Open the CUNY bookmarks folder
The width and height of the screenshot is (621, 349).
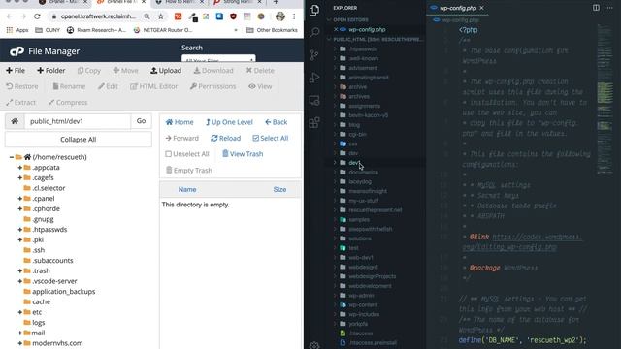(x=48, y=30)
